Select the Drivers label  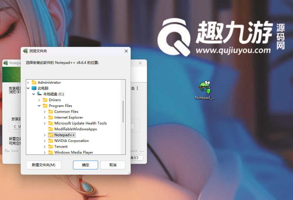(55, 100)
